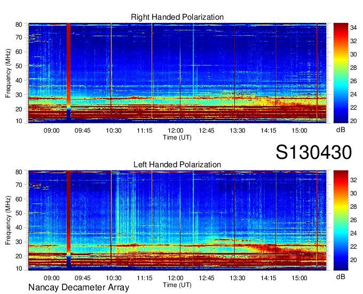
Task: Click the 34 value on Right Handed colorbar
Action: pos(353,28)
